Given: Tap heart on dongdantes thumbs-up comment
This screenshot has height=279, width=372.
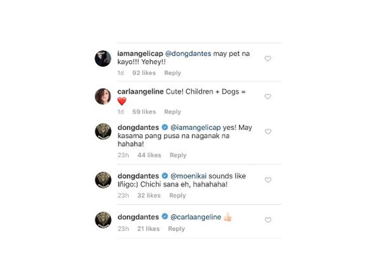Looking at the screenshot, I should (x=268, y=220).
